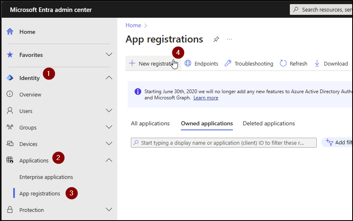
Task: Open the ellipsis more options menu
Action: coord(230,39)
